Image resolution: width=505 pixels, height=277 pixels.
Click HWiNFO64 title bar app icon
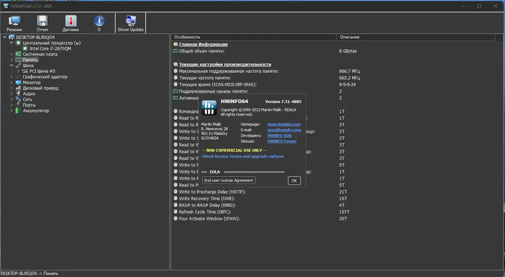pos(6,6)
